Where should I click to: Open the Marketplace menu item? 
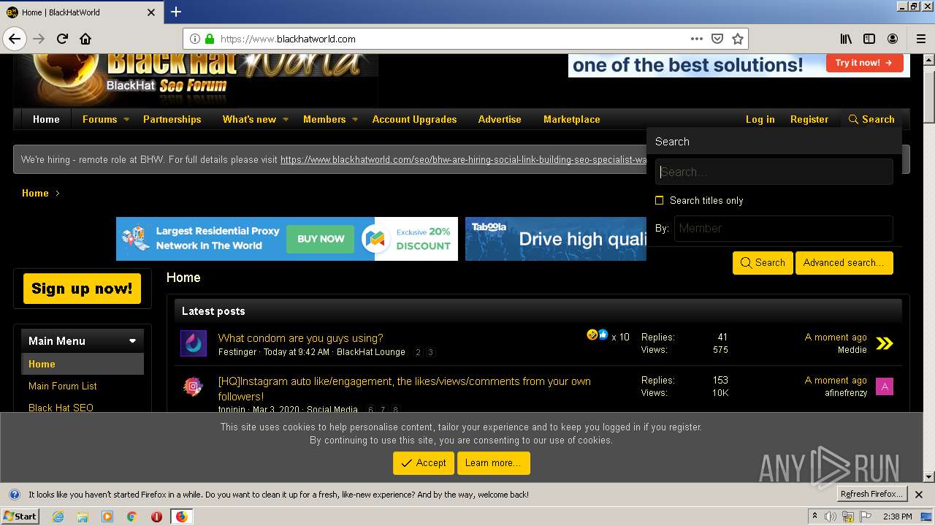572,119
